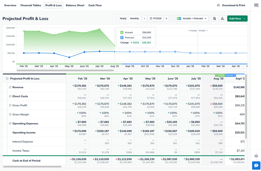
Task: Select the Profit & Loss tab
Action: tap(54, 5)
